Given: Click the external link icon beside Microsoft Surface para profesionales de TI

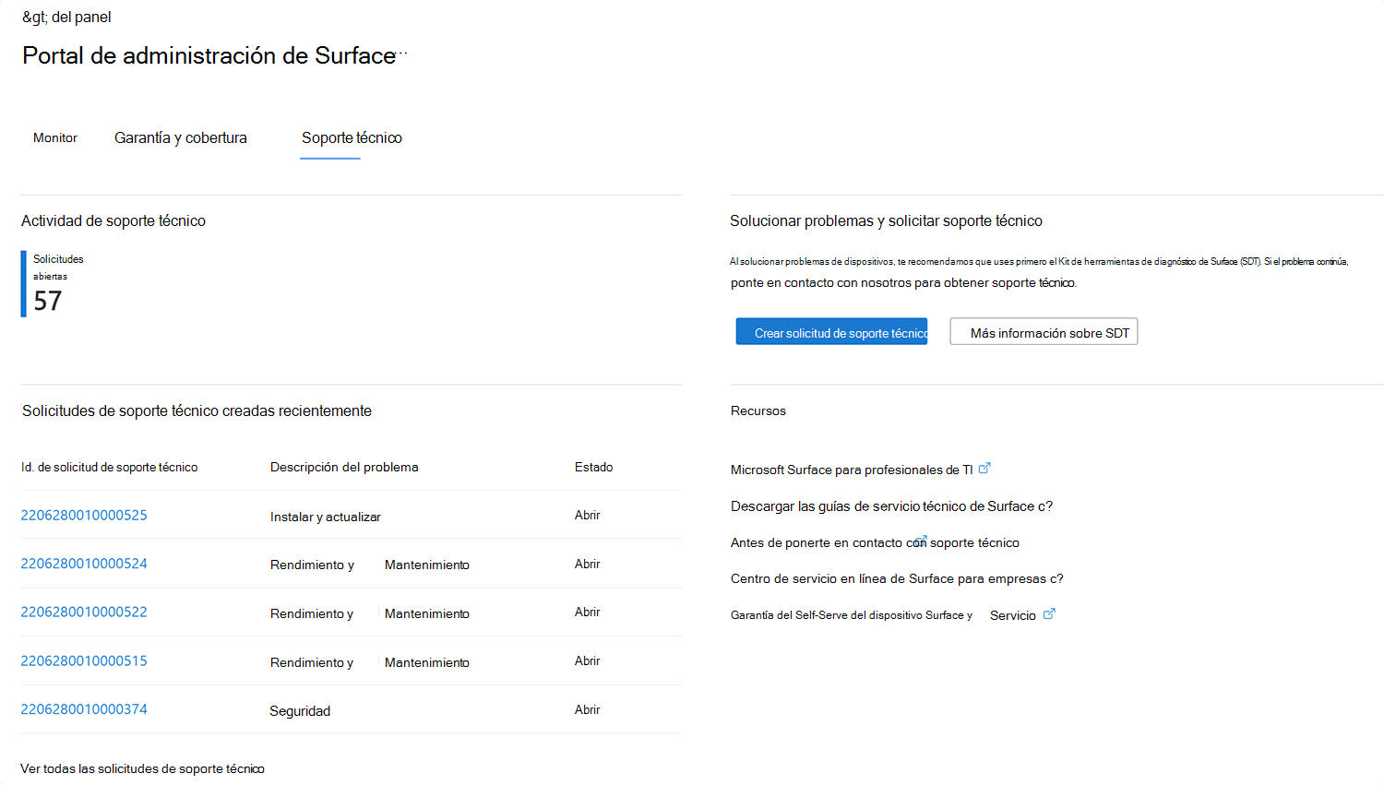Looking at the screenshot, I should tap(984, 468).
